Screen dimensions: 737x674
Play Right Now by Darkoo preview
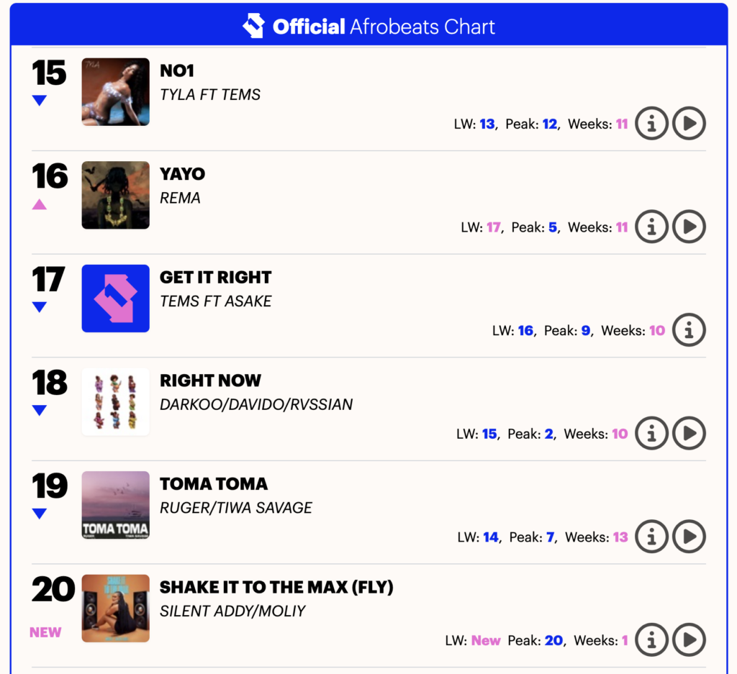689,433
